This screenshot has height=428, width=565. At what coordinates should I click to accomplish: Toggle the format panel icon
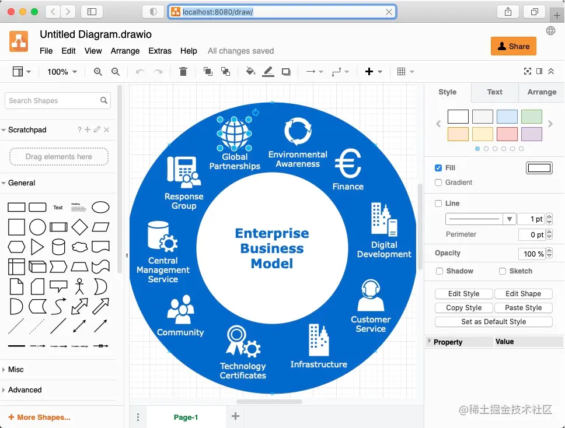click(x=539, y=71)
